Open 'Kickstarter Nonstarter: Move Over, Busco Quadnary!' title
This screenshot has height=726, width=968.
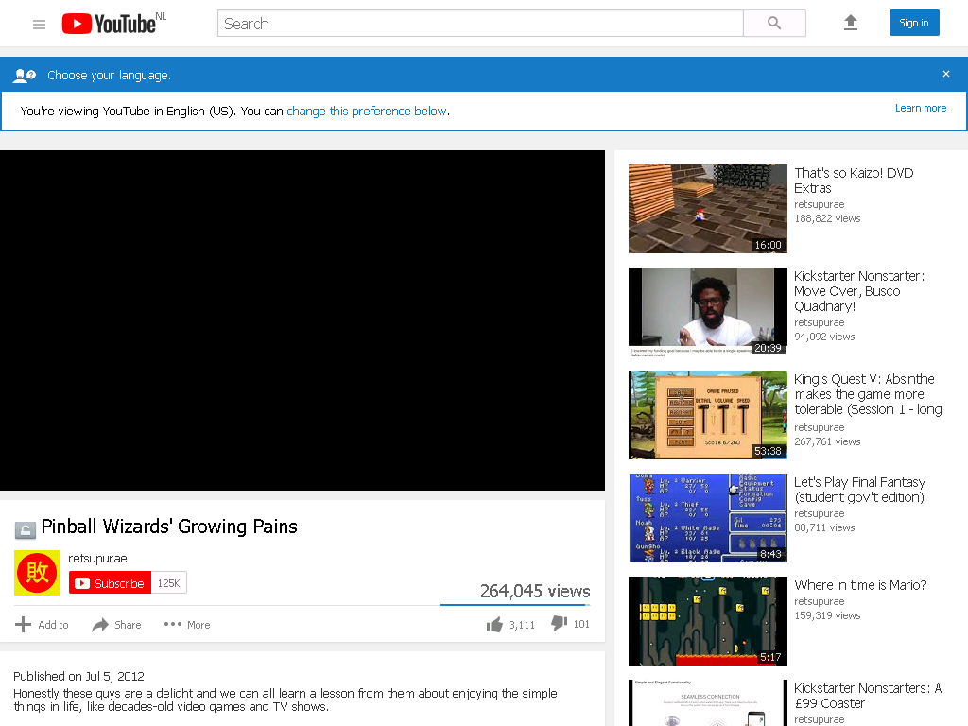click(858, 291)
